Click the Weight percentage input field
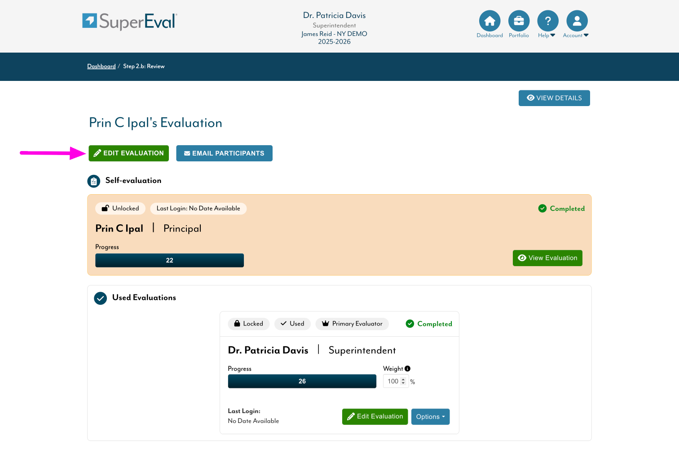679x454 pixels. click(393, 381)
